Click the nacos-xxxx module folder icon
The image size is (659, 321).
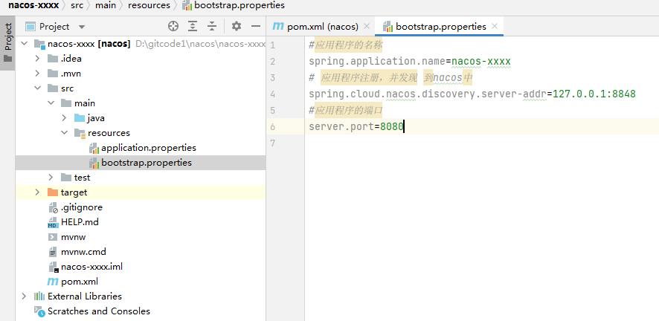(x=39, y=44)
